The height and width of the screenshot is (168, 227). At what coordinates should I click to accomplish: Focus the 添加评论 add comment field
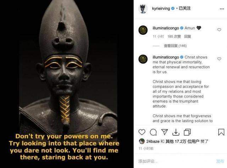(x=175, y=161)
